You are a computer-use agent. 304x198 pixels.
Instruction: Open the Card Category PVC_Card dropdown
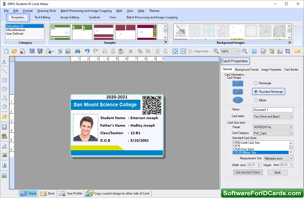click(273, 133)
